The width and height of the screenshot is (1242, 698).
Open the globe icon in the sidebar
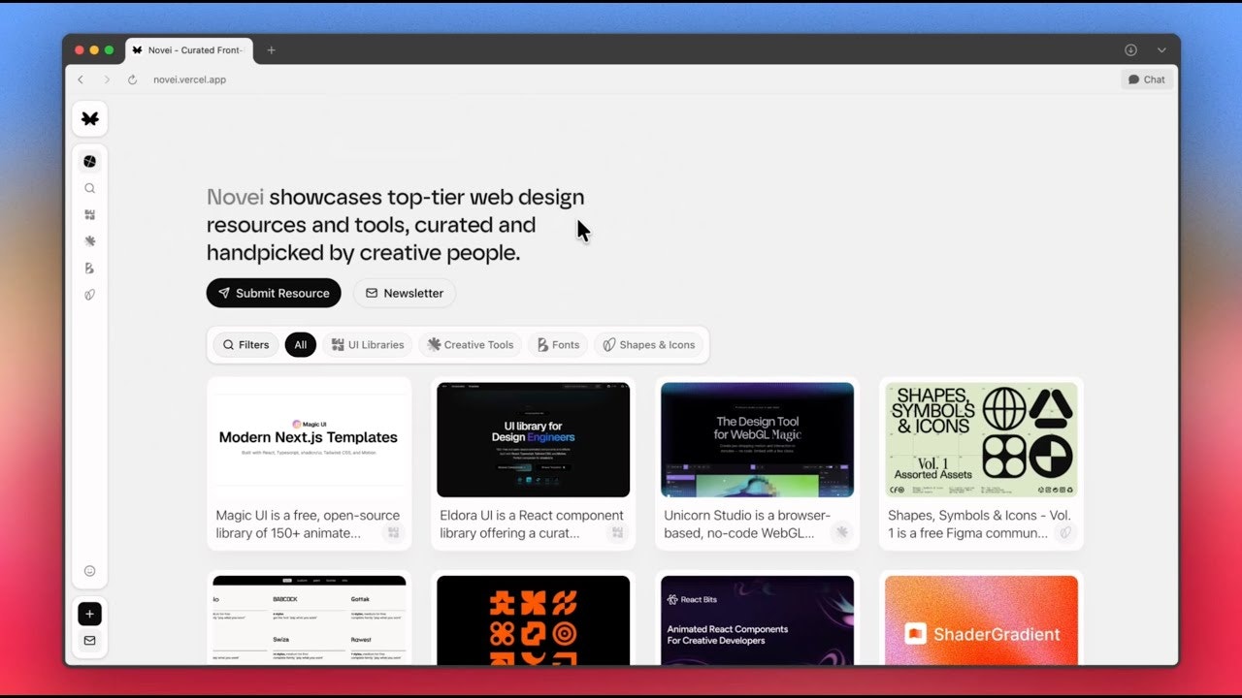pyautogui.click(x=90, y=162)
